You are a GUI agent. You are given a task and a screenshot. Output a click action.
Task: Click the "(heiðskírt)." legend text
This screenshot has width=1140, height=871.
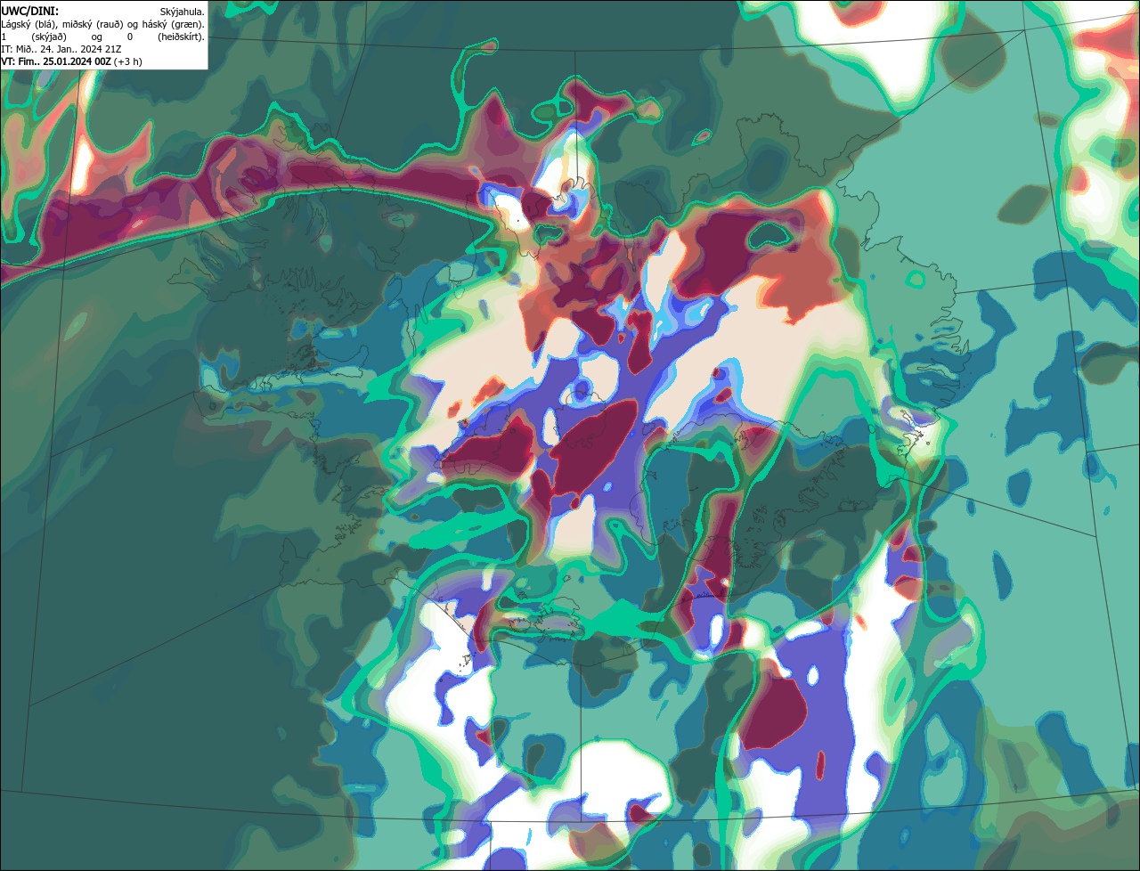[x=181, y=37]
